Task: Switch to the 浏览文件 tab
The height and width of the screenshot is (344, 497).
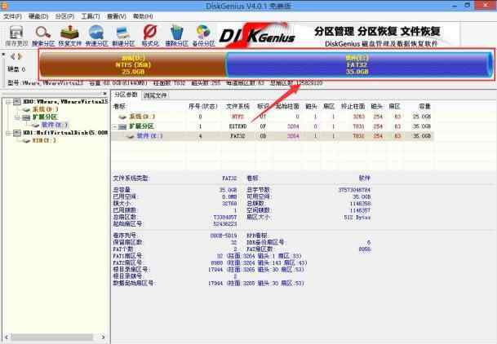Action: (x=155, y=95)
